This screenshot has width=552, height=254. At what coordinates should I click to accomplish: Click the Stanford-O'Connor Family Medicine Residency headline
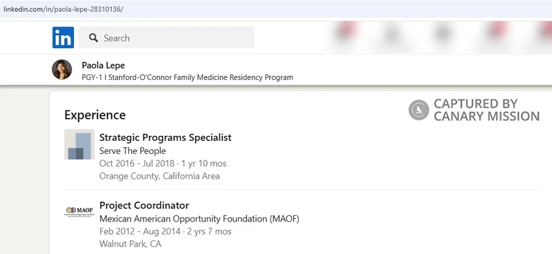pyautogui.click(x=187, y=77)
